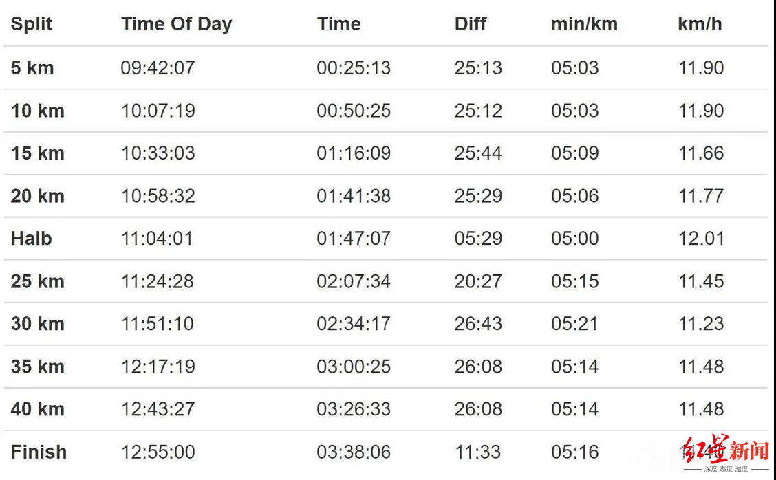Click the 11.66 km/h speed value

click(701, 153)
